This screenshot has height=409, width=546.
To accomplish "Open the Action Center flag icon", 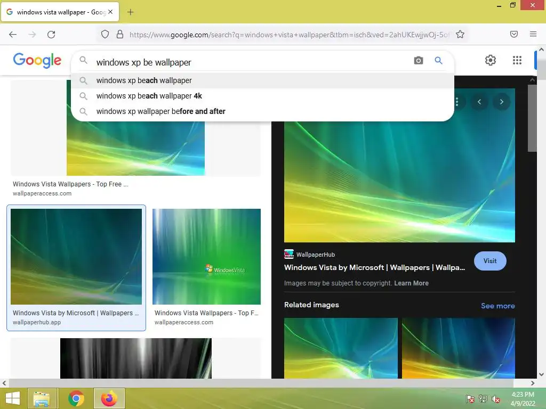I will point(470,399).
